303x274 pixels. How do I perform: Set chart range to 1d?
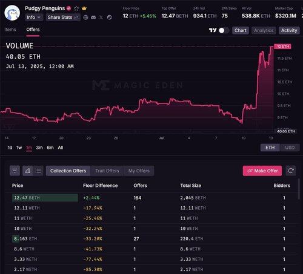pos(10,148)
